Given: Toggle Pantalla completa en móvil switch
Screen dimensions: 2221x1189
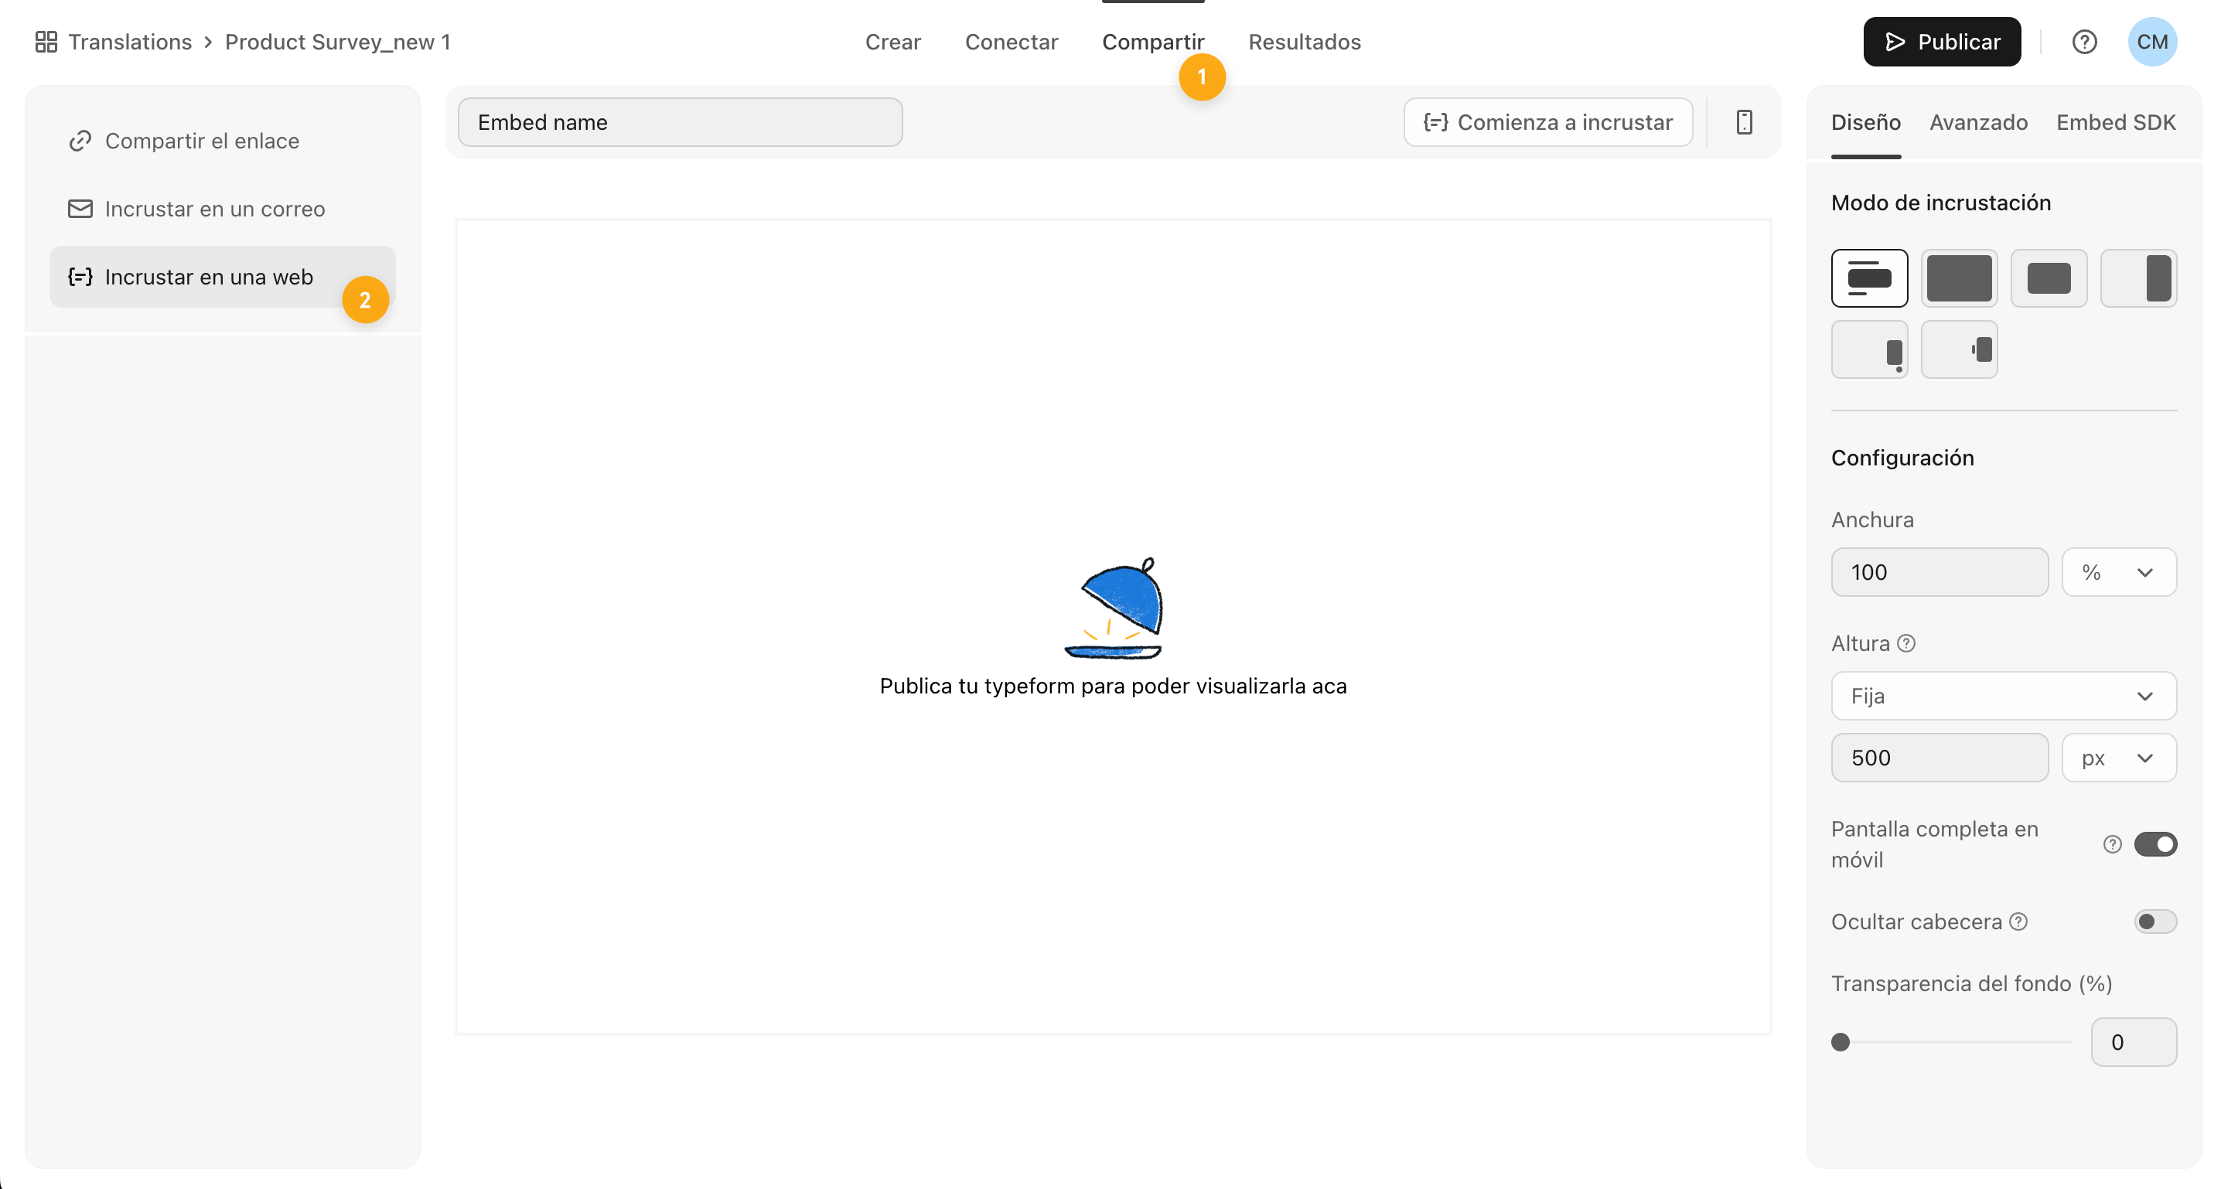Looking at the screenshot, I should point(2155,844).
